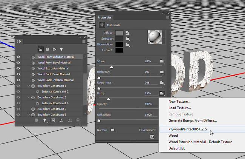Open the Properties panel flyout menu
Image resolution: width=245 pixels, height=159 pixels.
tap(168, 17)
